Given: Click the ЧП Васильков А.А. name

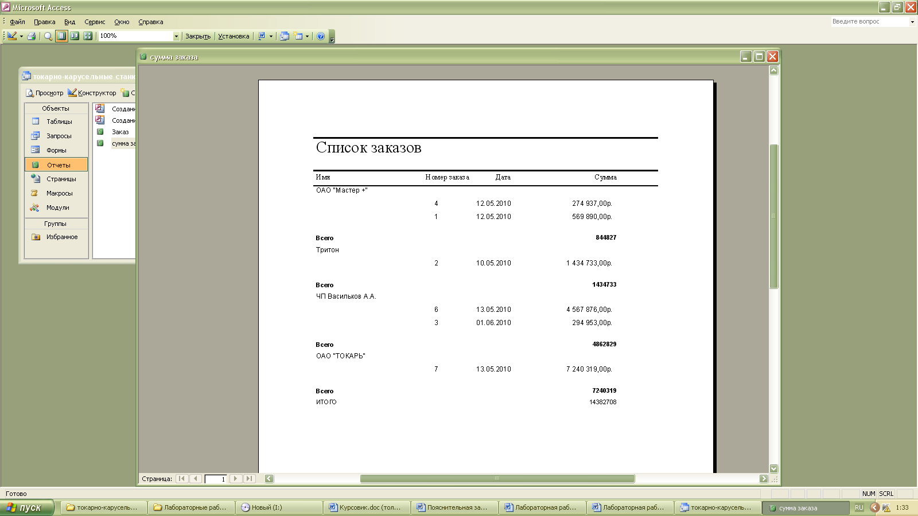Looking at the screenshot, I should click(x=346, y=296).
